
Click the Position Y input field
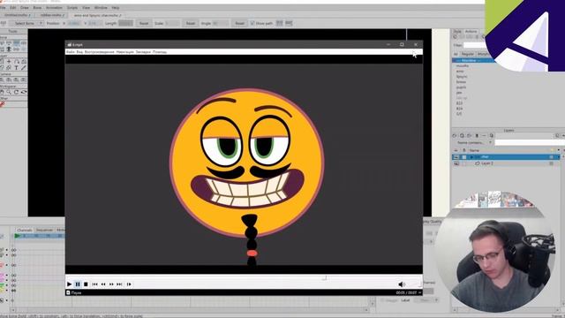click(94, 23)
